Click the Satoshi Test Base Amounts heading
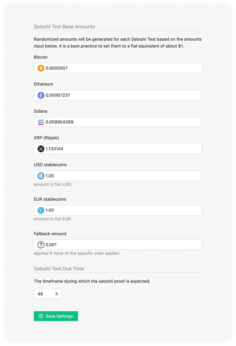The width and height of the screenshot is (236, 346). coord(64,27)
